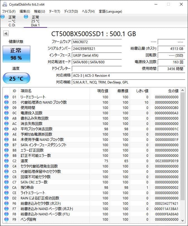Click the power-on hours value 3456 時間
The image size is (188, 226).
point(171,69)
